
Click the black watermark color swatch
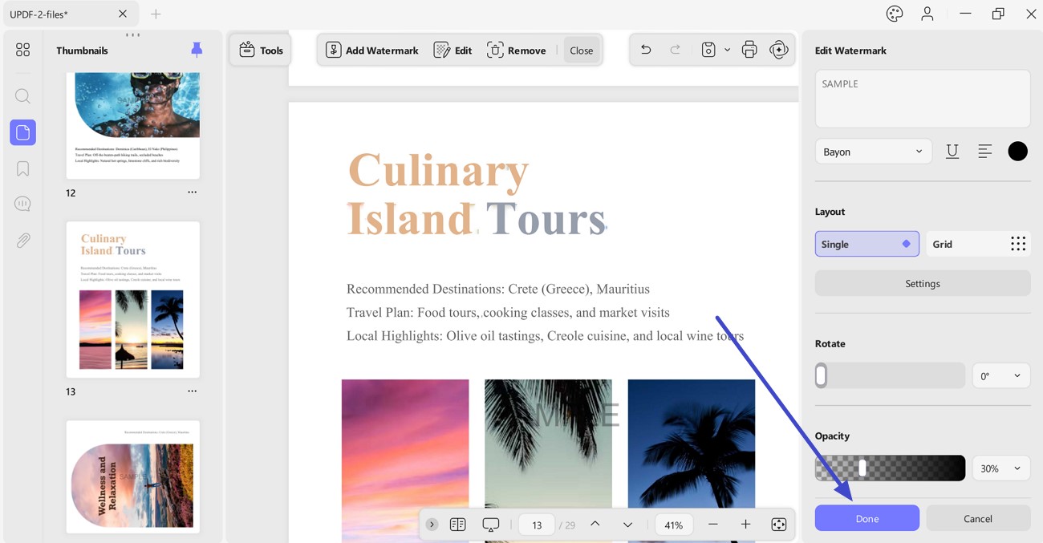tap(1017, 152)
